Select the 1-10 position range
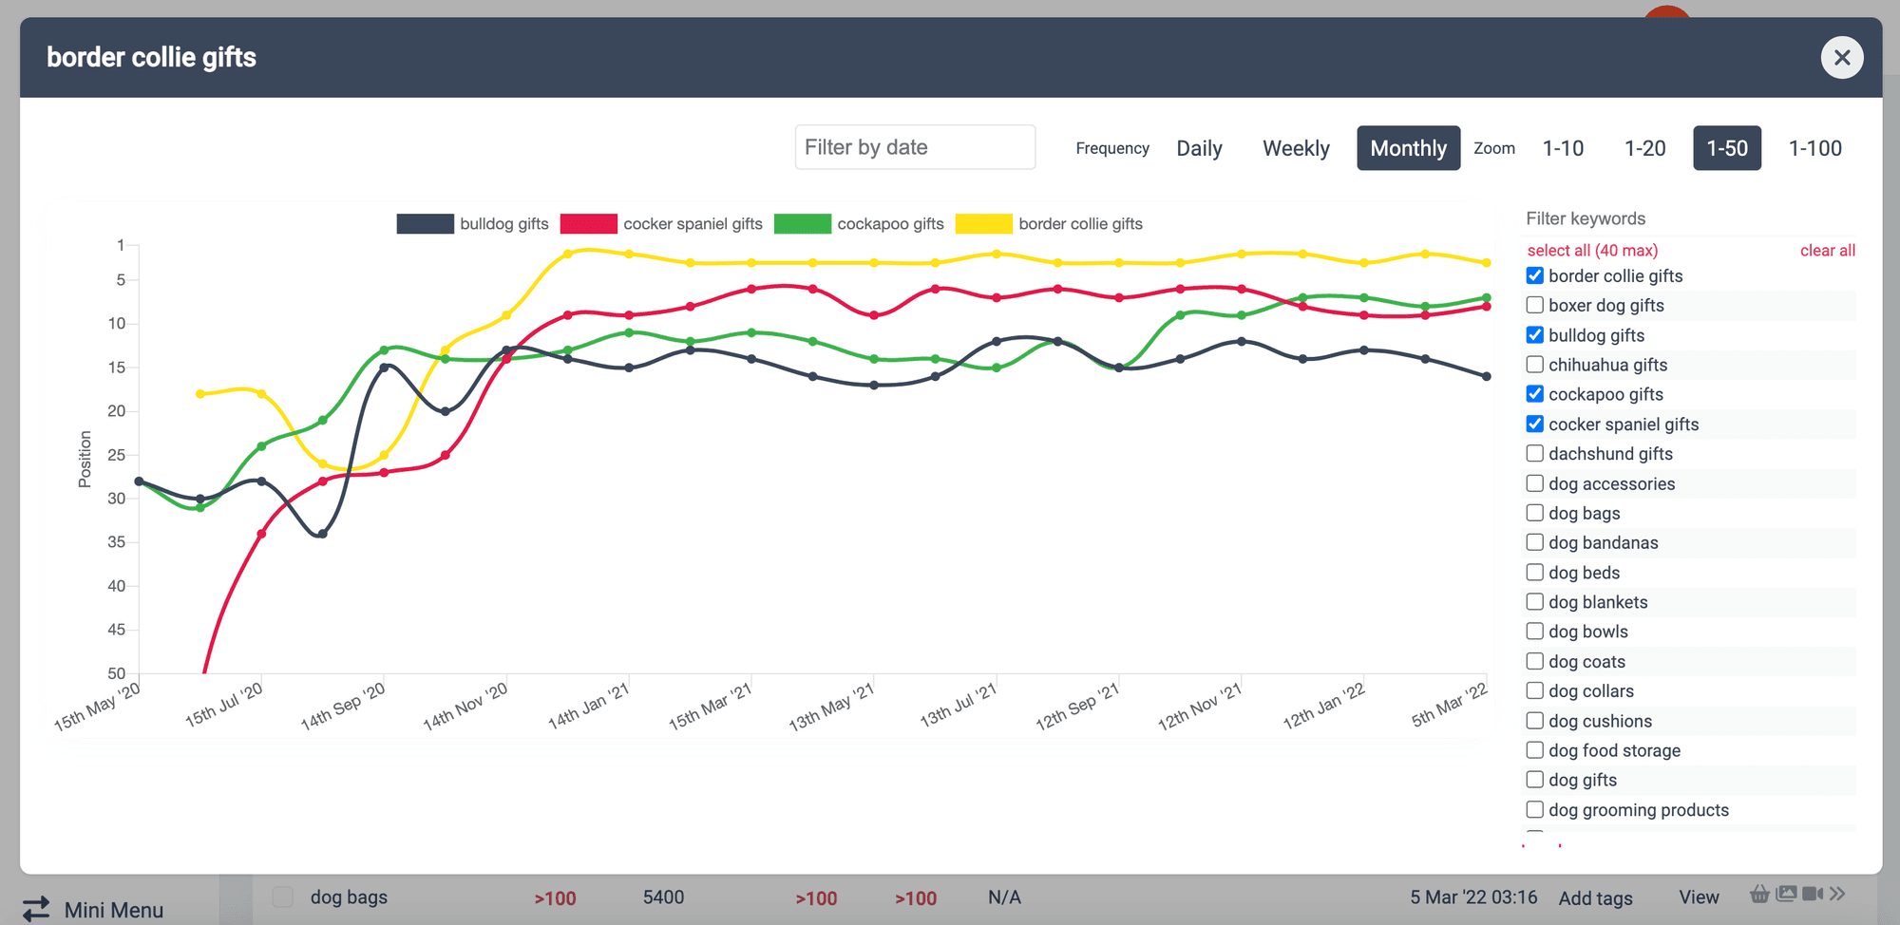 1563,148
